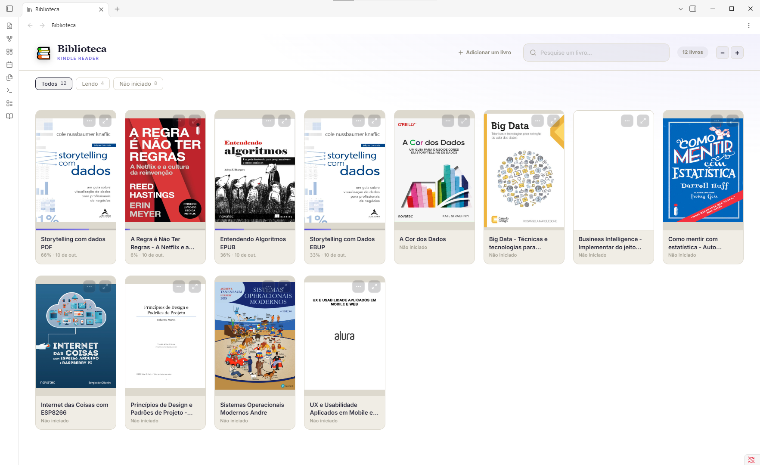This screenshot has width=760, height=465.
Task: Click the 12 livros count badge
Action: point(693,53)
